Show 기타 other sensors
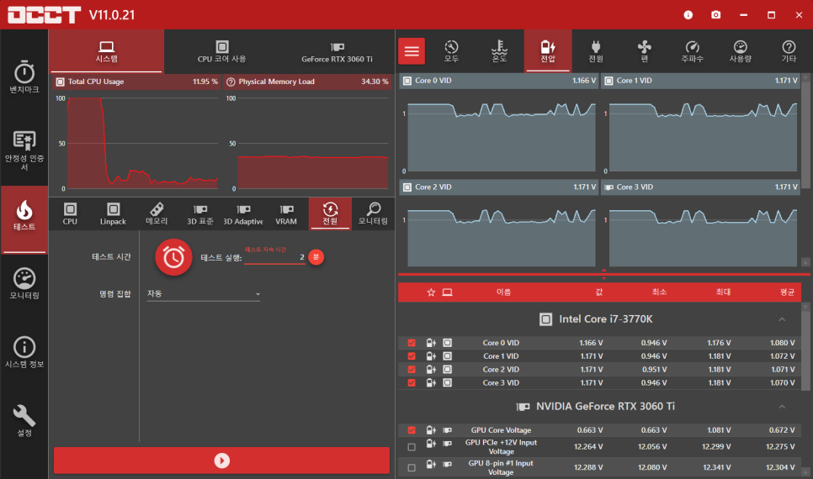Viewport: 813px width, 479px height. point(789,51)
